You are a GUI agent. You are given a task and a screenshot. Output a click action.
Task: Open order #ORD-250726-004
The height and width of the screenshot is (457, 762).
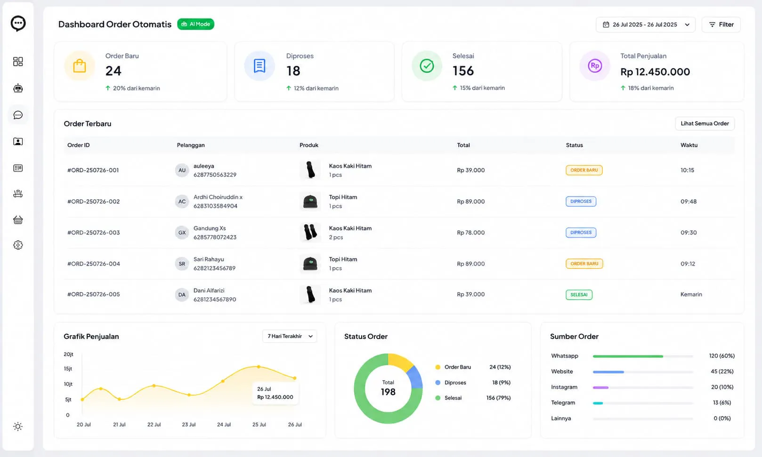pos(94,264)
